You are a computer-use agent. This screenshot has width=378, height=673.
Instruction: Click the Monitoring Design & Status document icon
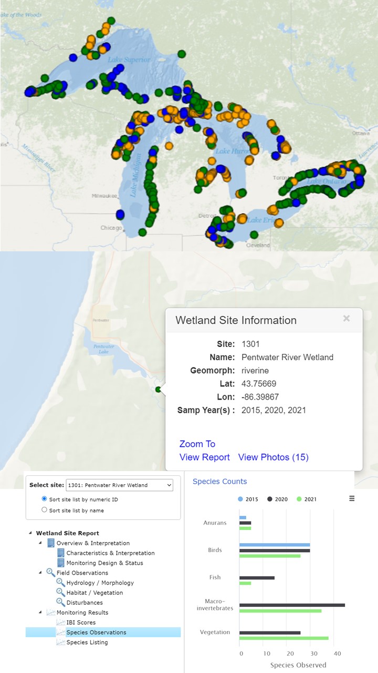61,563
